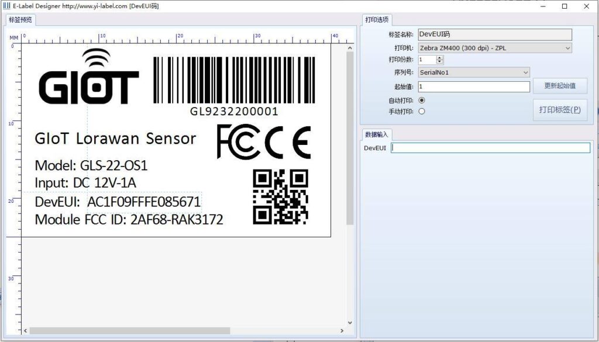Expand the 序列号 SerialNo1 dropdown
Screen dimensions: 599x342
pyautogui.click(x=474, y=72)
